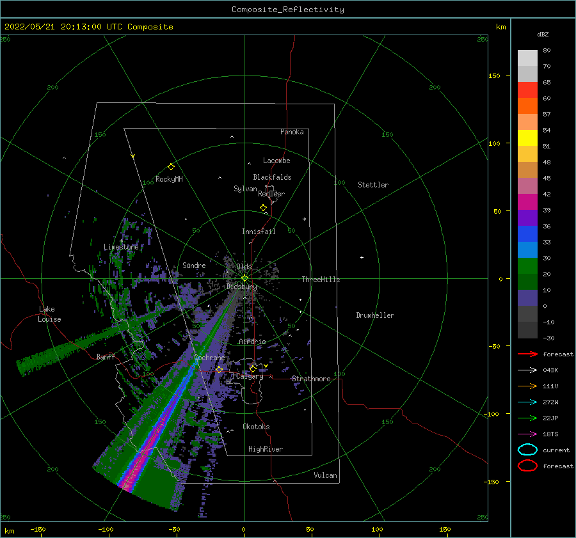Viewport: 576px width, 538px height.
Task: Click the Cochrane town label
Action: [x=209, y=358]
